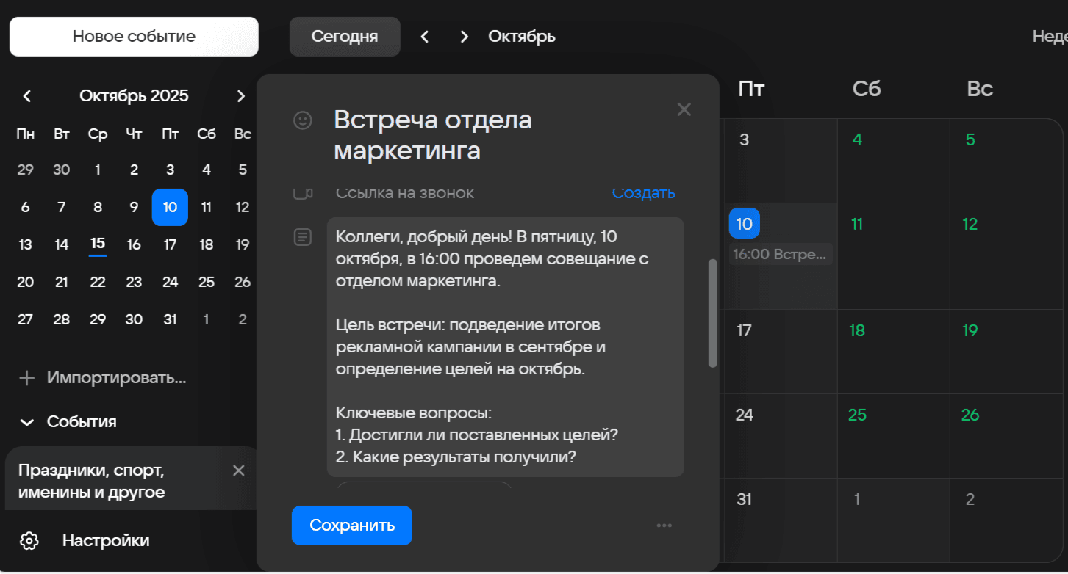Click the video call icon beside "Ссылка на звонок"

click(302, 193)
